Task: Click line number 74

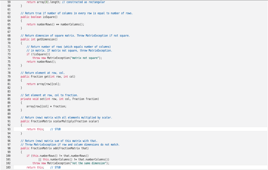Action: click(9, 58)
